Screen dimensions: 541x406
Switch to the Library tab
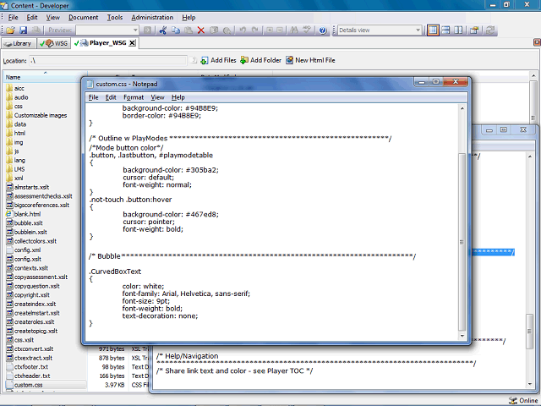19,43
